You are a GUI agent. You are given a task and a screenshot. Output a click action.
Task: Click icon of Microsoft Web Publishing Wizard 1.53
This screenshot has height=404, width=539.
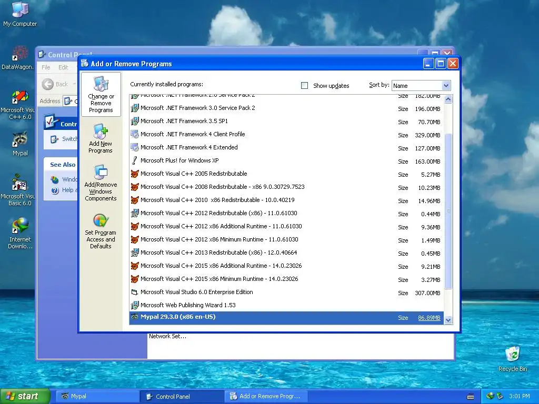coord(135,305)
